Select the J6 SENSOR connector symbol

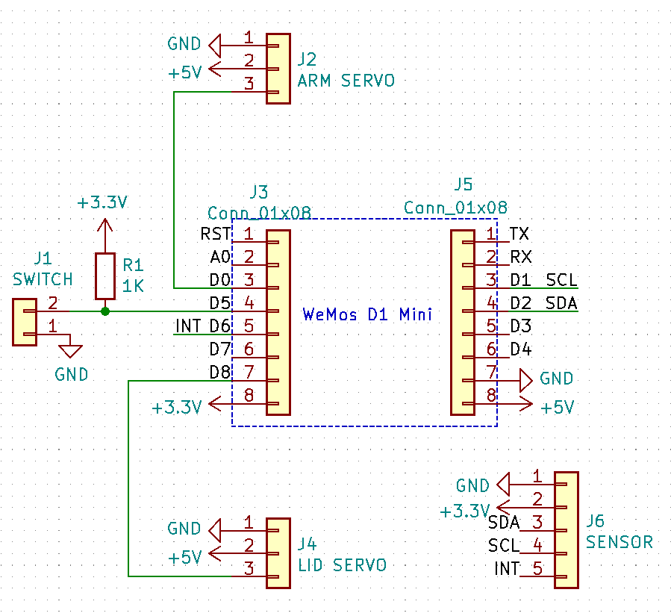coord(567,530)
